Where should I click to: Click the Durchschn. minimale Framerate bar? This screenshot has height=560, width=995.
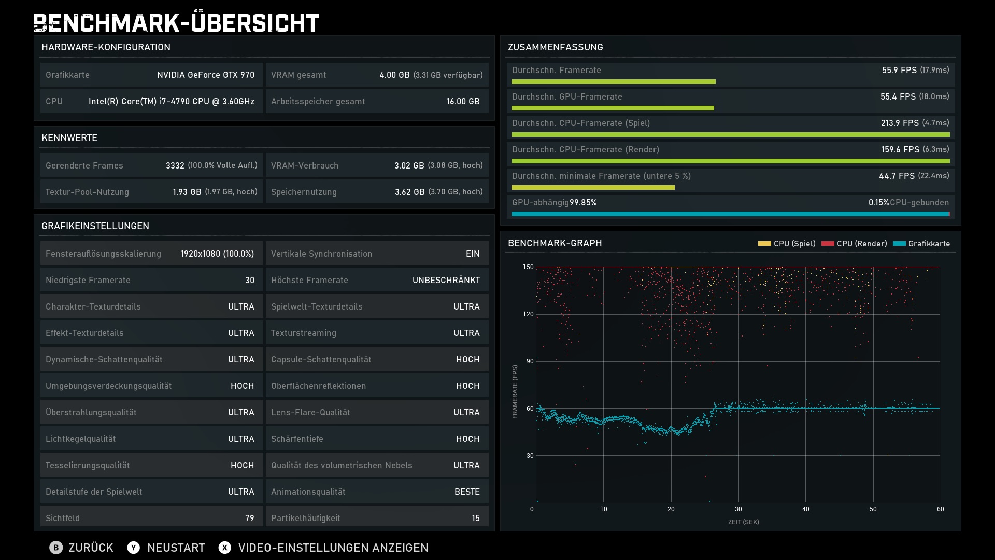(593, 188)
